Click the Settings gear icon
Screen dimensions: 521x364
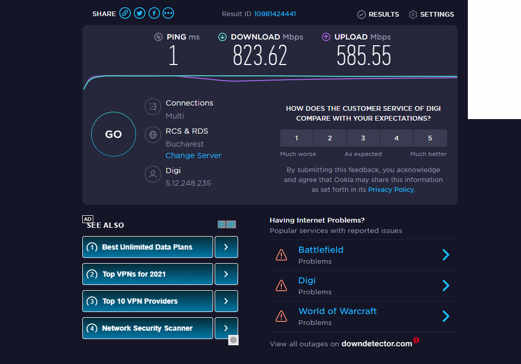[413, 15]
